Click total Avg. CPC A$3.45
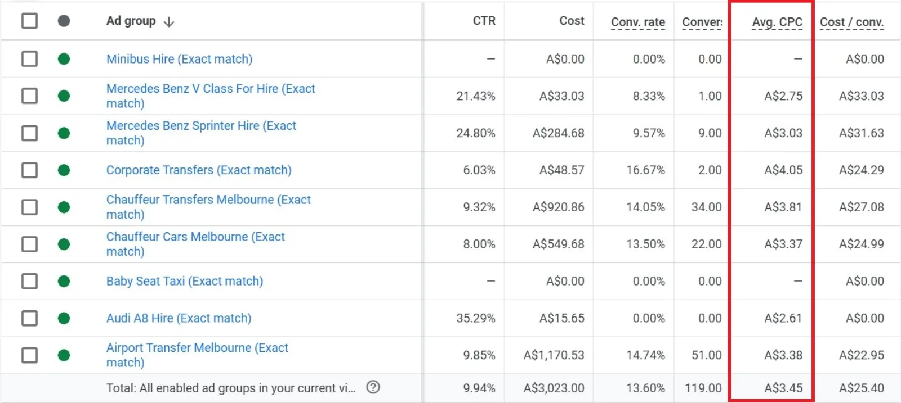The width and height of the screenshot is (901, 403). 783,388
